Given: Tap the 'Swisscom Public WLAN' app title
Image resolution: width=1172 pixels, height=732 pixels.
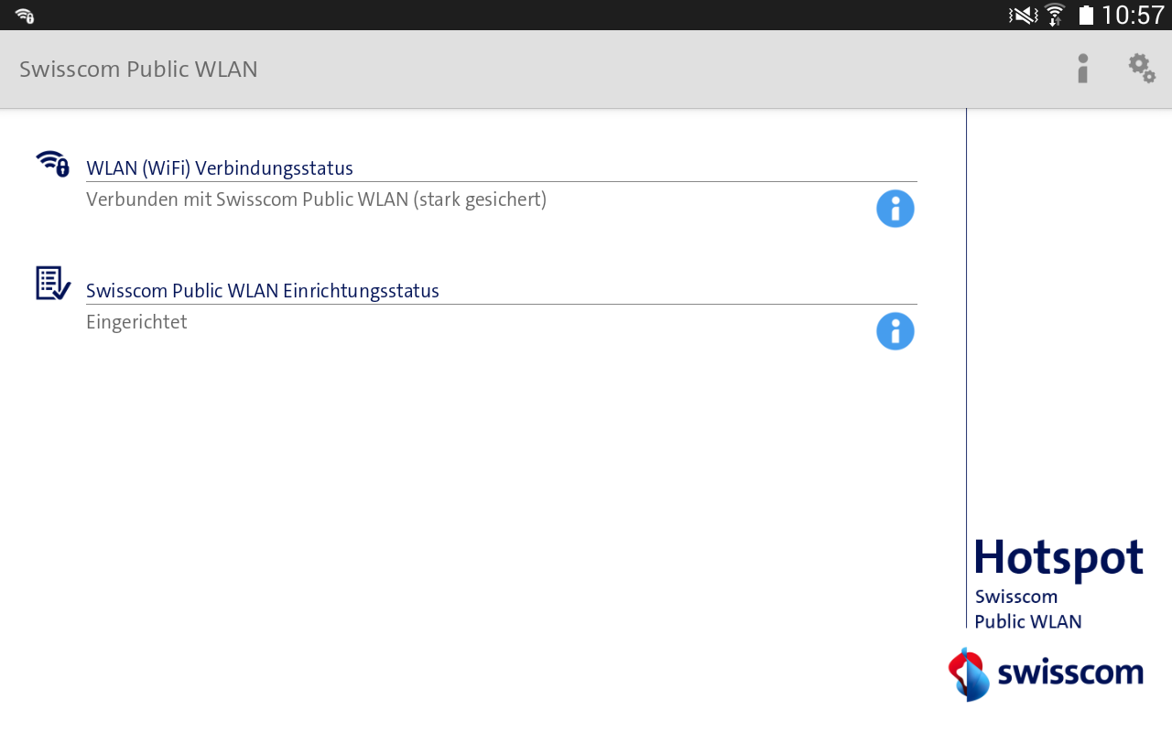Looking at the screenshot, I should pyautogui.click(x=138, y=70).
